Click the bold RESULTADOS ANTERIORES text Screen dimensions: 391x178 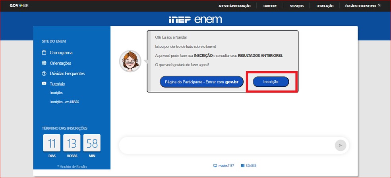coord(260,56)
